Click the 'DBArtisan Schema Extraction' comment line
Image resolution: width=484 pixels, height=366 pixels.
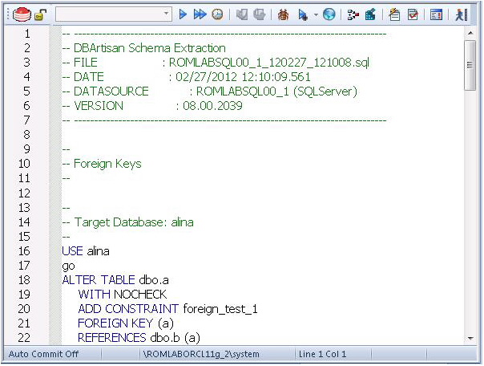tap(144, 48)
